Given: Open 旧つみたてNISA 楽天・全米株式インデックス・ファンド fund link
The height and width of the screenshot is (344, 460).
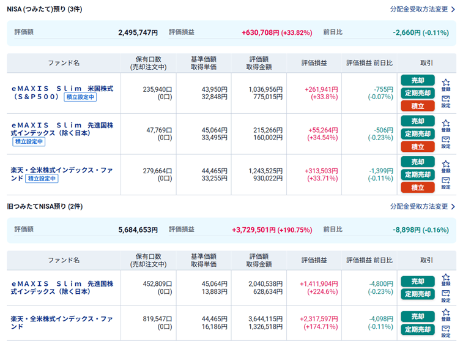Looking at the screenshot, I should 62,323.
